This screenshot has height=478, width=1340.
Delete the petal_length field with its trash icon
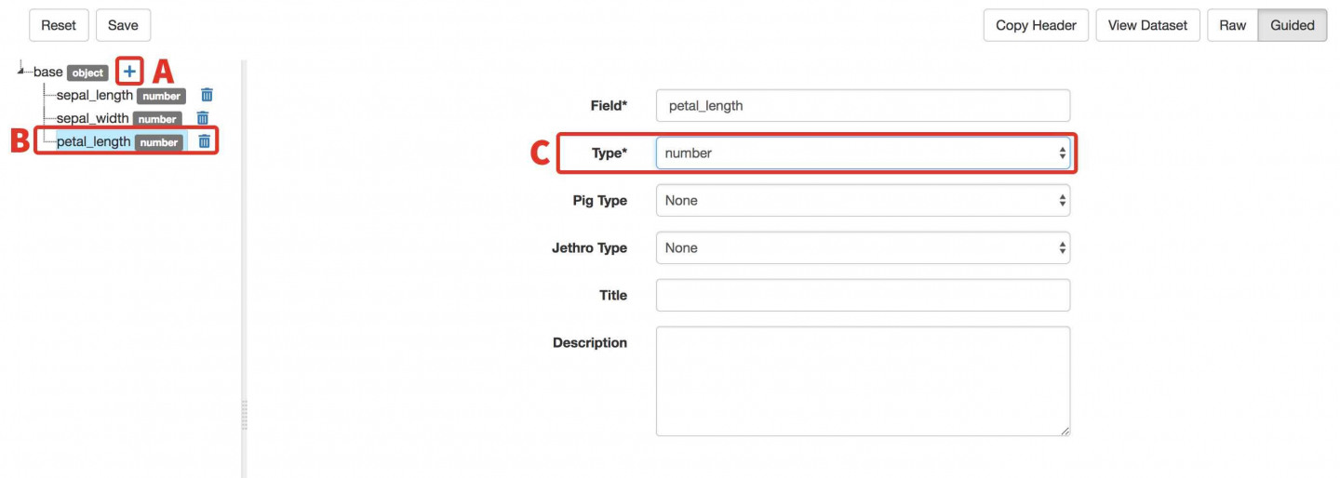coord(204,141)
